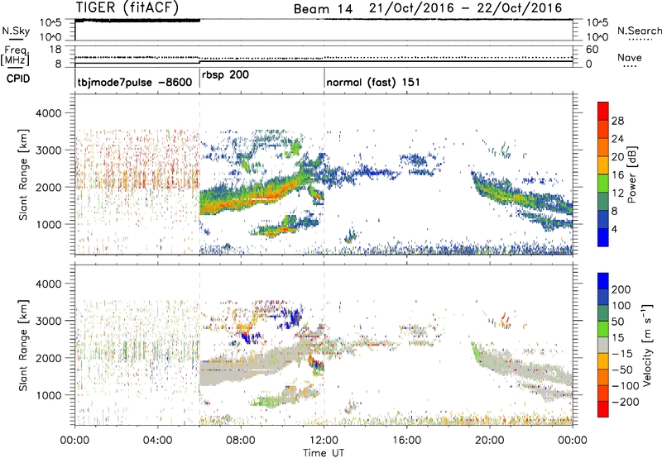Click the '20:00' time axis tick label

(x=490, y=441)
